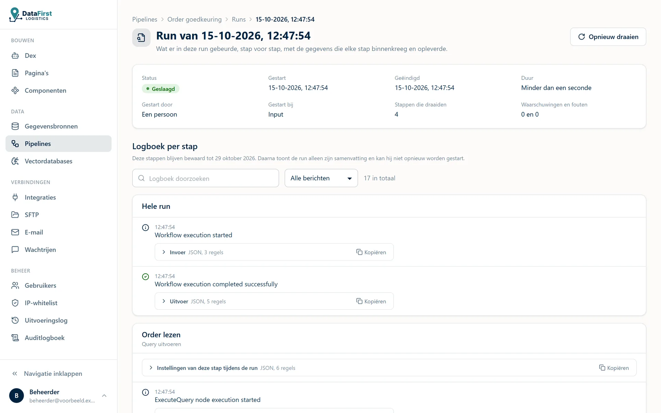Image resolution: width=661 pixels, height=413 pixels.
Task: Copy the Uitvoer JSON
Action: pyautogui.click(x=371, y=301)
